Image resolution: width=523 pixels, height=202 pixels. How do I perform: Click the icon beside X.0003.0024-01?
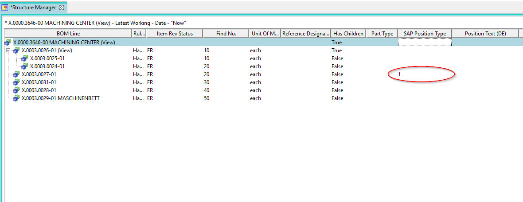pyautogui.click(x=25, y=66)
